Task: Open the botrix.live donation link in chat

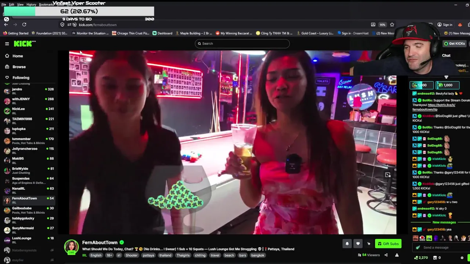Action: pos(434,107)
